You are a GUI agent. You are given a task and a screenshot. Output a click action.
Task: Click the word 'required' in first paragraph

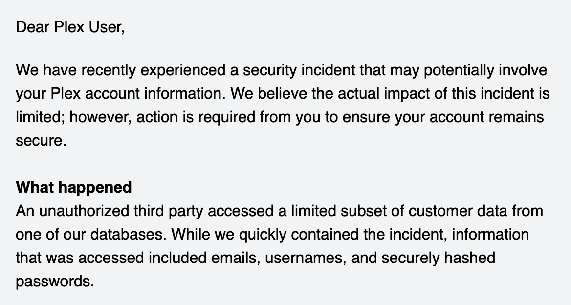[x=226, y=117]
